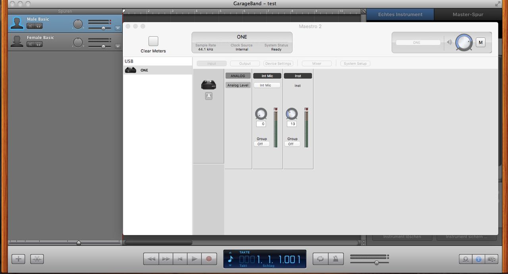
Task: Click the Int Mic channel gain knob
Action: (x=261, y=114)
